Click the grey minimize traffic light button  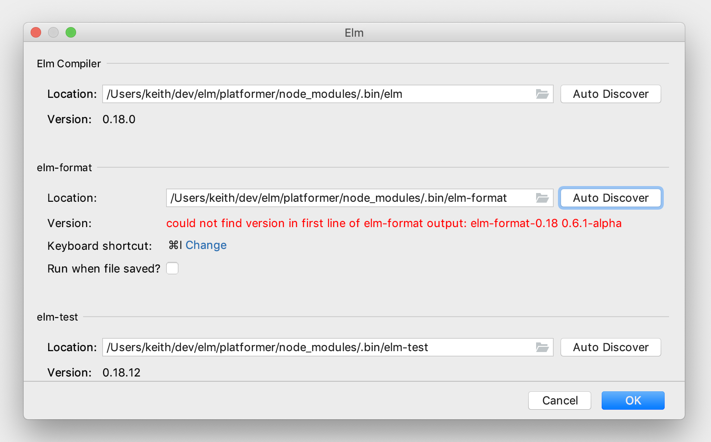tap(53, 32)
